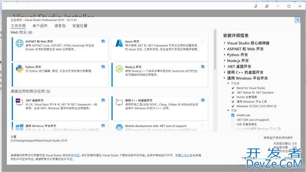
Task: Expand Node.js 开发 install details
Action: click(x=225, y=61)
